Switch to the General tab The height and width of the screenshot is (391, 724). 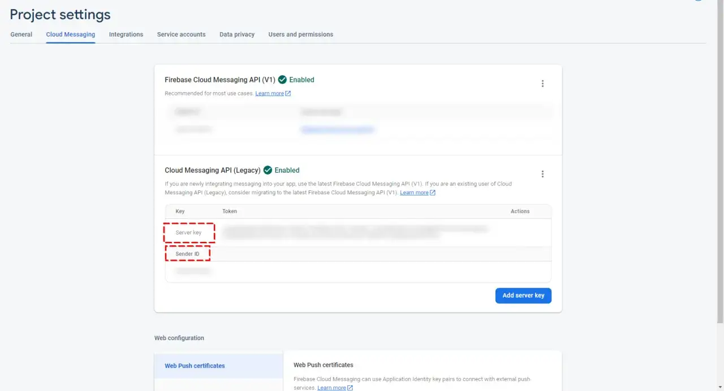pos(21,34)
